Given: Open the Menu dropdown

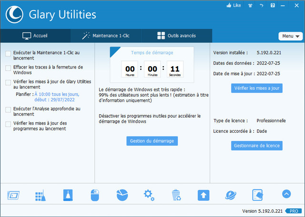Looking at the screenshot, I should pyautogui.click(x=290, y=36).
